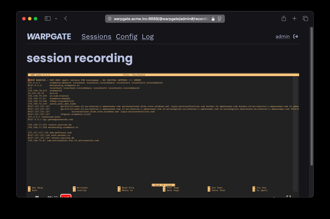Click the 'elements-beegfs' host entry
Screen dimensions: 330x219
coord(60,99)
